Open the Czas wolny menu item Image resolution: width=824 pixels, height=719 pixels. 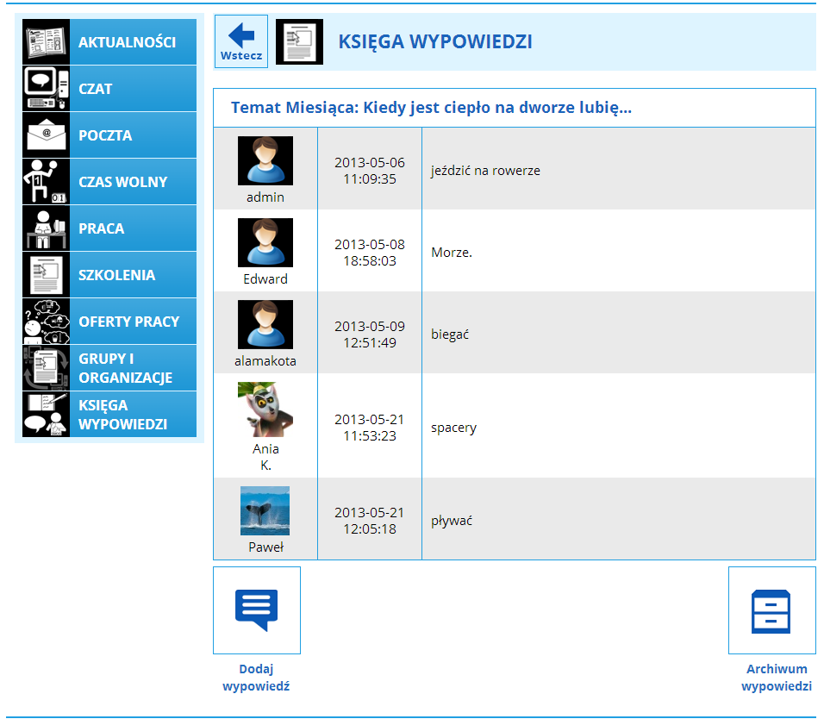coord(109,181)
